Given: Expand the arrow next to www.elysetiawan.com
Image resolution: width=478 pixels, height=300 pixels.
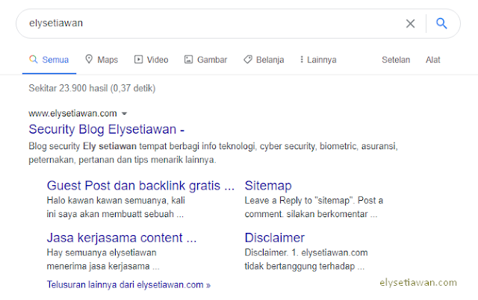Looking at the screenshot, I should [x=124, y=113].
